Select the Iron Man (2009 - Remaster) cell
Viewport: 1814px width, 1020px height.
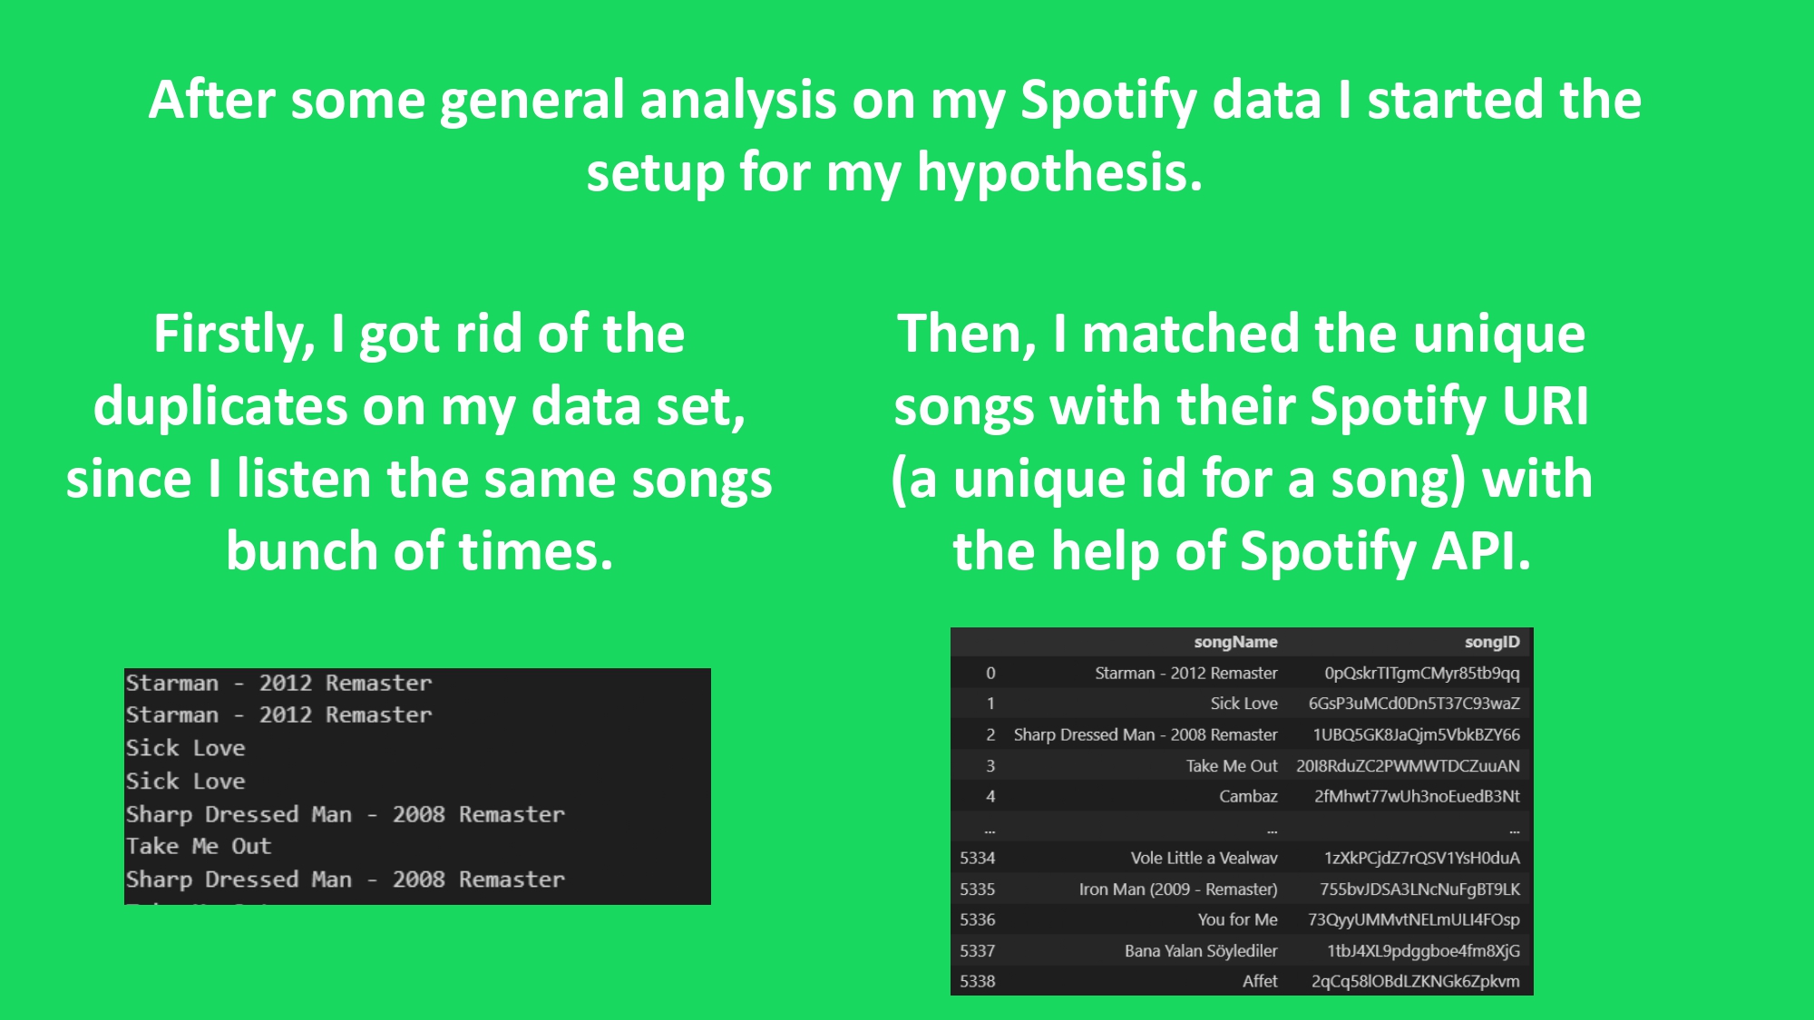(1177, 889)
